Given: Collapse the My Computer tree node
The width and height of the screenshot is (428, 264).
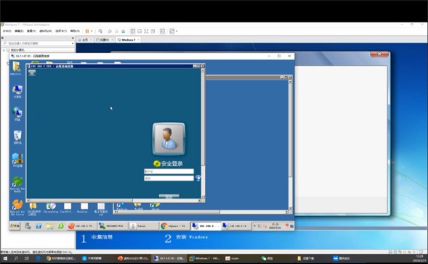Looking at the screenshot, I should (4, 50).
